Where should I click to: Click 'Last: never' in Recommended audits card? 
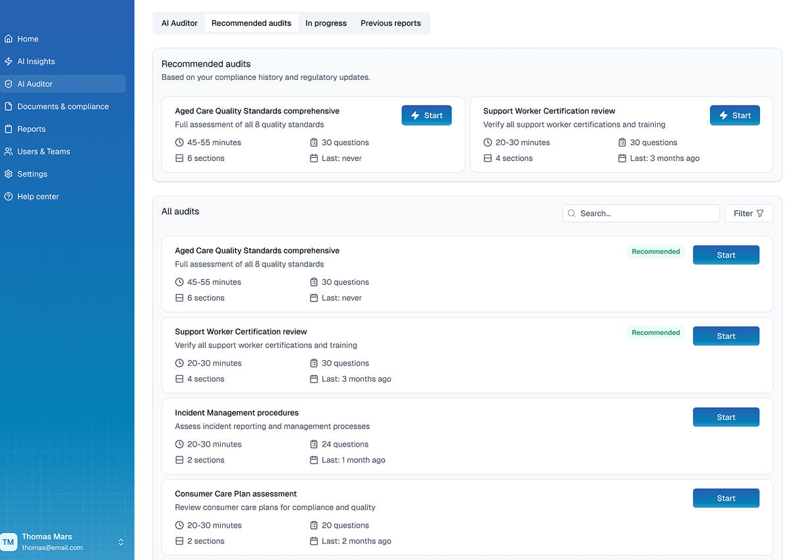pyautogui.click(x=341, y=158)
